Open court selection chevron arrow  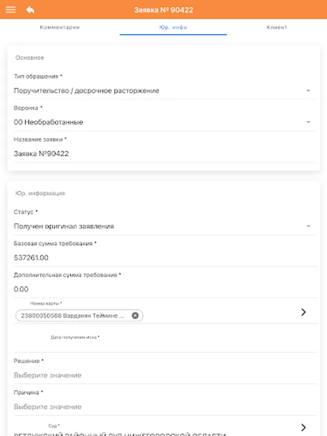(303, 427)
